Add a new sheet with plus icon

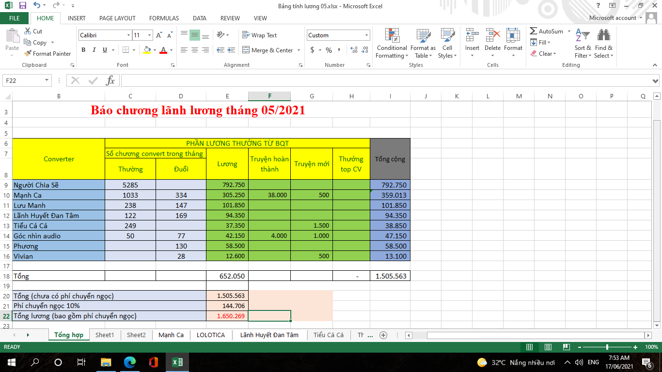click(x=383, y=335)
